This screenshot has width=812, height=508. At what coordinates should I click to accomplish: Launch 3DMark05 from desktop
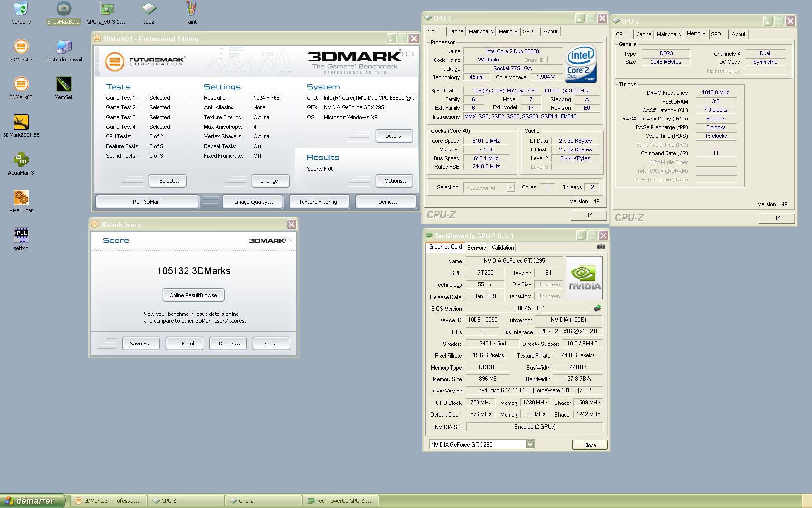point(21,89)
